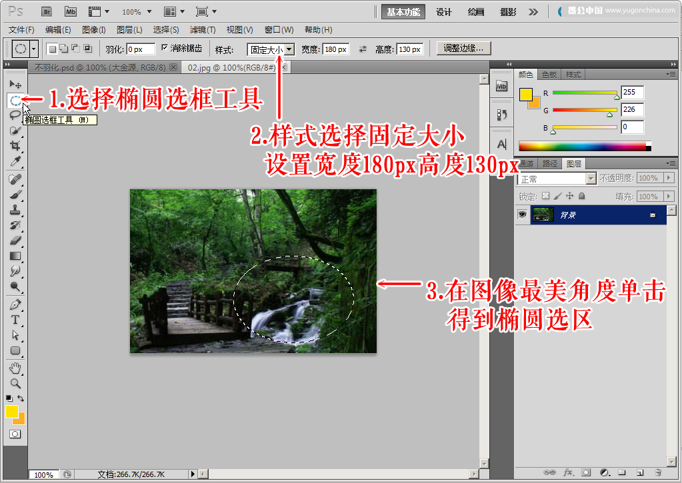Open the fill slider arrow
This screenshot has width=682, height=483.
tap(669, 197)
